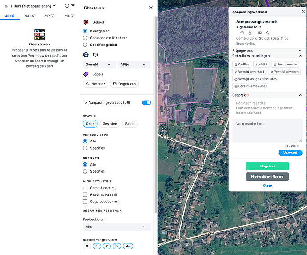307x255 pixels.
Task: Switch to the MP (0) tab
Action: click(49, 16)
